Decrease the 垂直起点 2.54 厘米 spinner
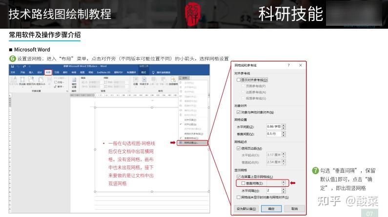The width and height of the screenshot is (388, 217). (284, 163)
